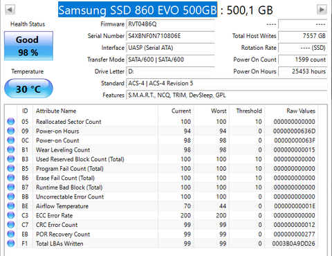The height and width of the screenshot is (256, 332).
Task: Click status orb for CRC Error Count
Action: pyautogui.click(x=11, y=225)
